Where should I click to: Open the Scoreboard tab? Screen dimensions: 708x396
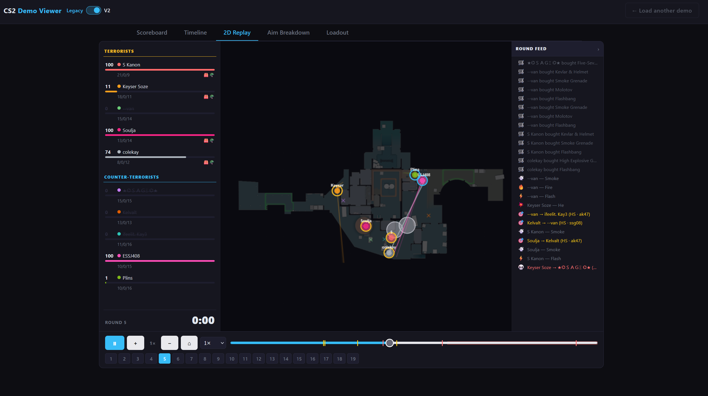152,33
